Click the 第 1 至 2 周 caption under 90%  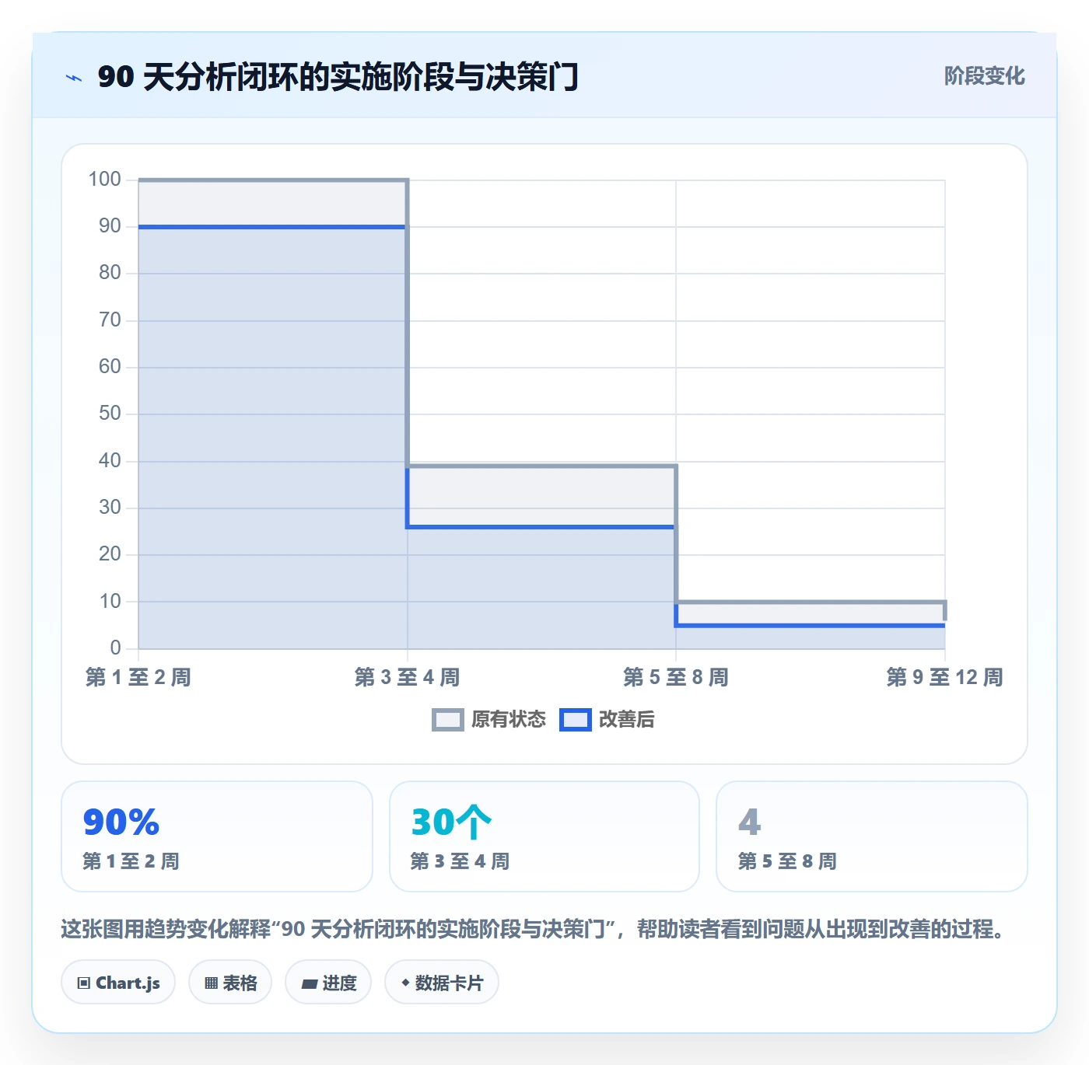point(131,861)
